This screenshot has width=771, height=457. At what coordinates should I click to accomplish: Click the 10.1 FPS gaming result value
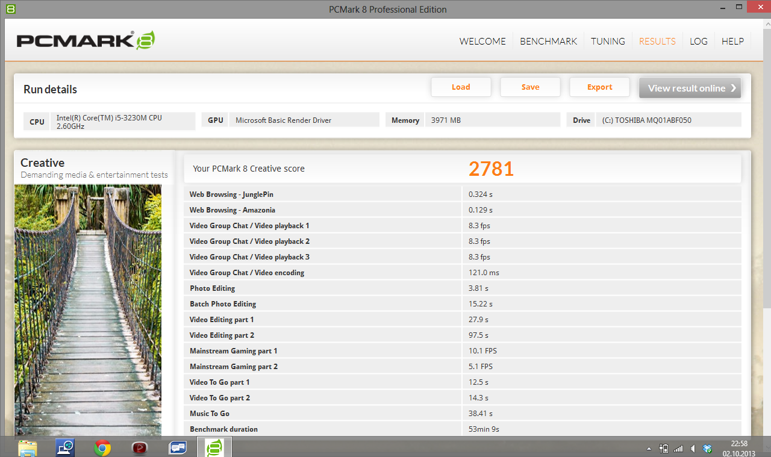[482, 351]
